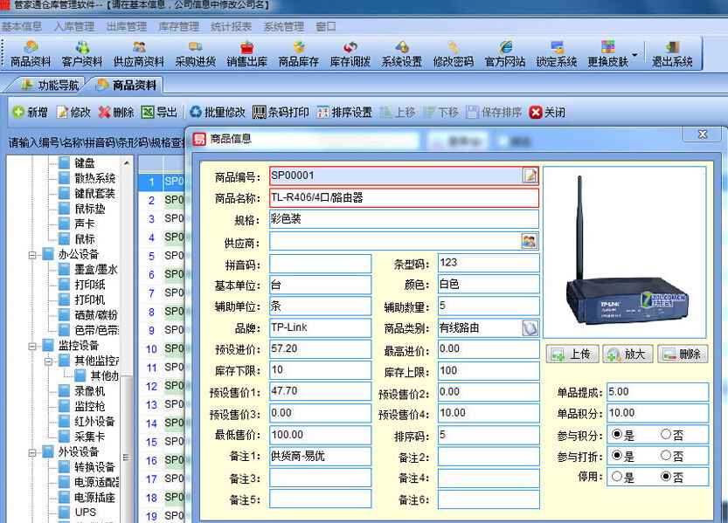The image size is (728, 523).
Task: Click 修改 in the product toolbar
Action: click(73, 113)
